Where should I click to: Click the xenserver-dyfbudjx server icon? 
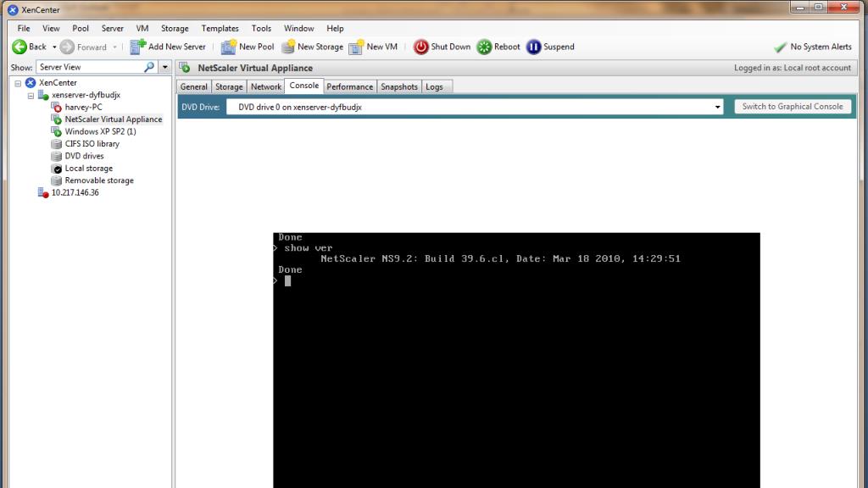click(43, 95)
